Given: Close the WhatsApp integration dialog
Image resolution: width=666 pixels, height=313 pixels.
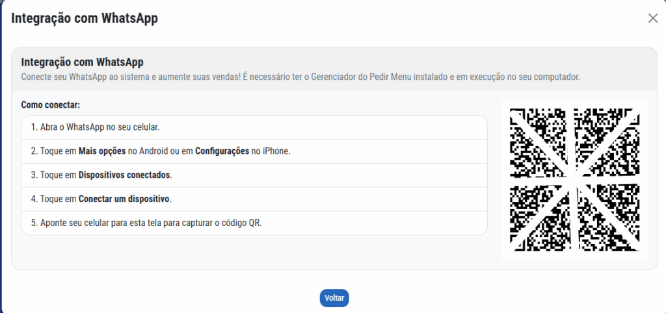Looking at the screenshot, I should click(653, 18).
